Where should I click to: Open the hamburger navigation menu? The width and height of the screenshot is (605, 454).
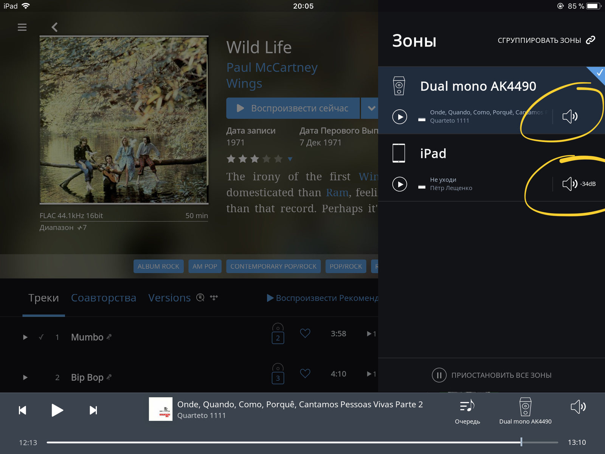22,27
